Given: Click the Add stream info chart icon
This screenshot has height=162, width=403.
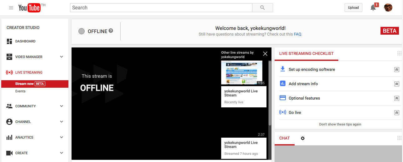Looking at the screenshot, I should click(x=283, y=83).
